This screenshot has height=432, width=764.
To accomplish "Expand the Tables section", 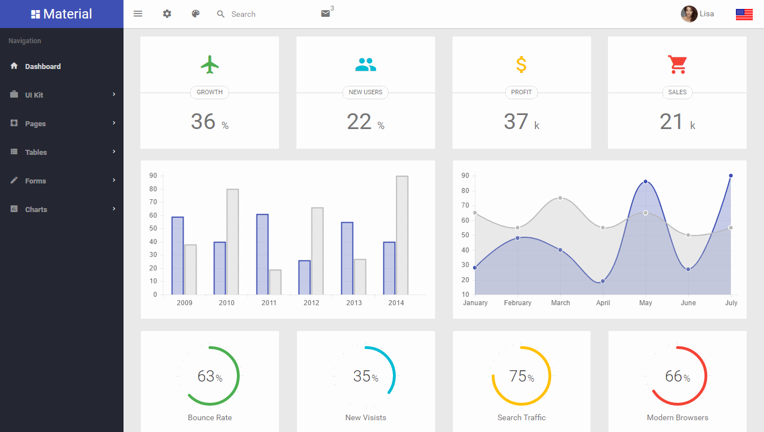I will [36, 151].
